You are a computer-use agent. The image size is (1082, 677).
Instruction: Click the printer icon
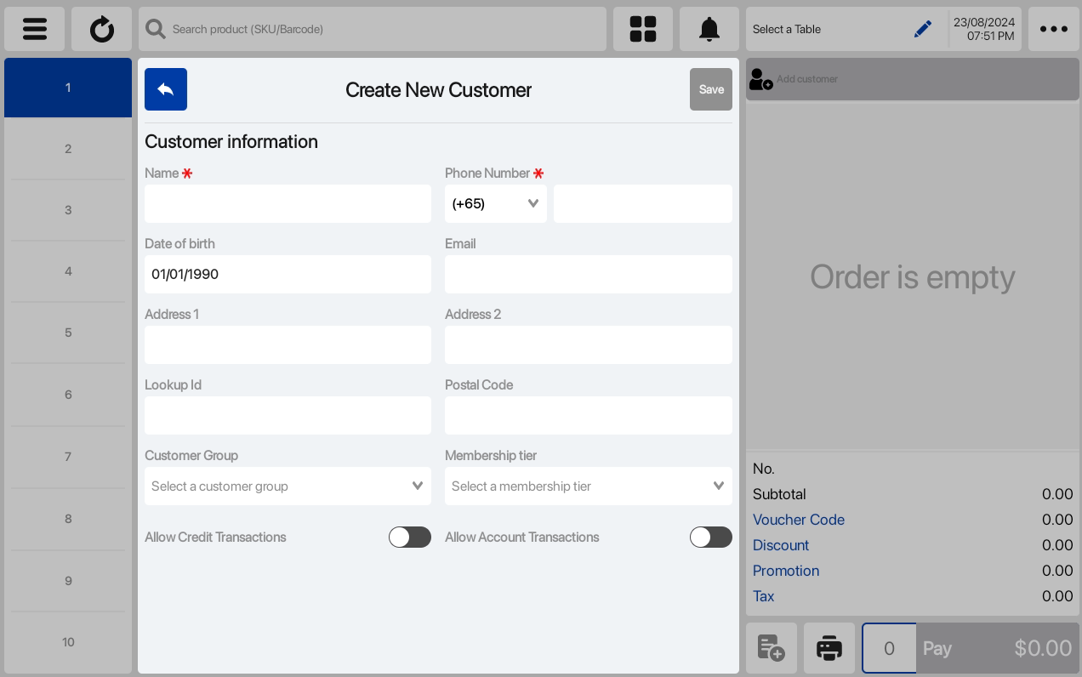tap(829, 648)
